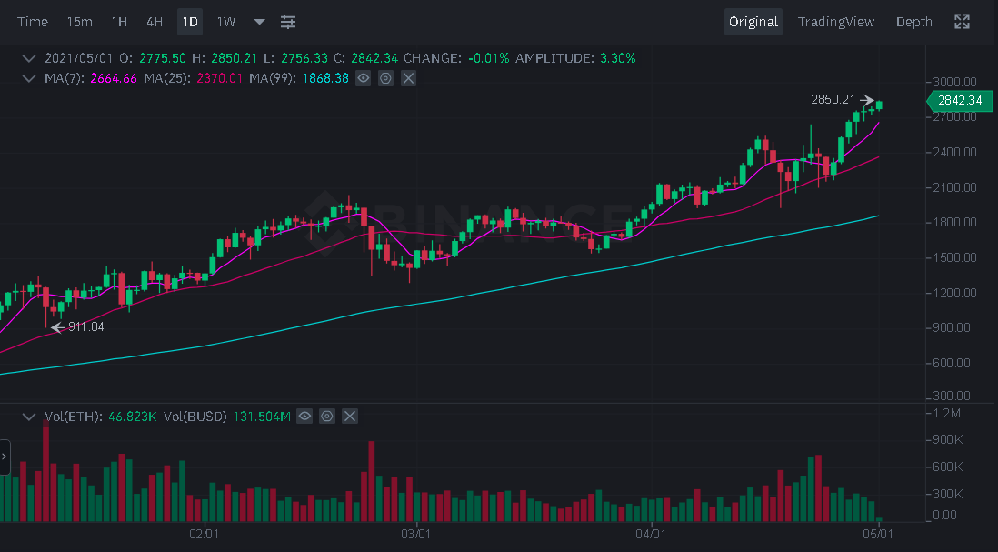The image size is (998, 552).
Task: Hide the MA lines using the eye icon
Action: click(x=363, y=79)
